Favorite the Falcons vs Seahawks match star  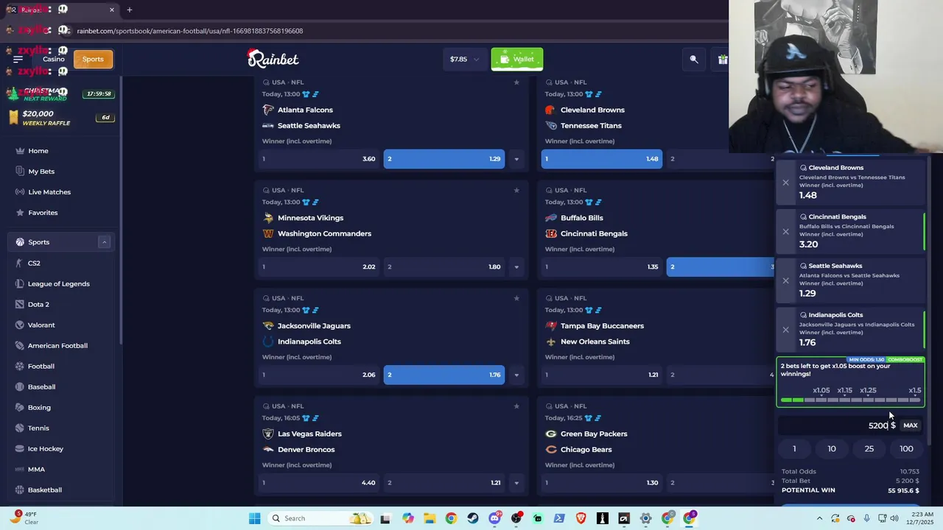click(516, 82)
